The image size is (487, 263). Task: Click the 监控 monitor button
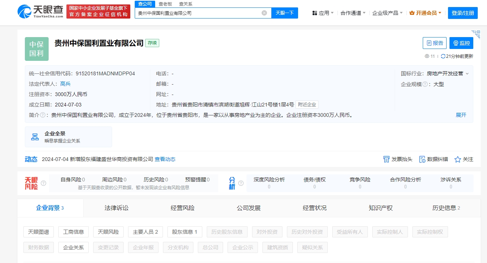point(461,43)
